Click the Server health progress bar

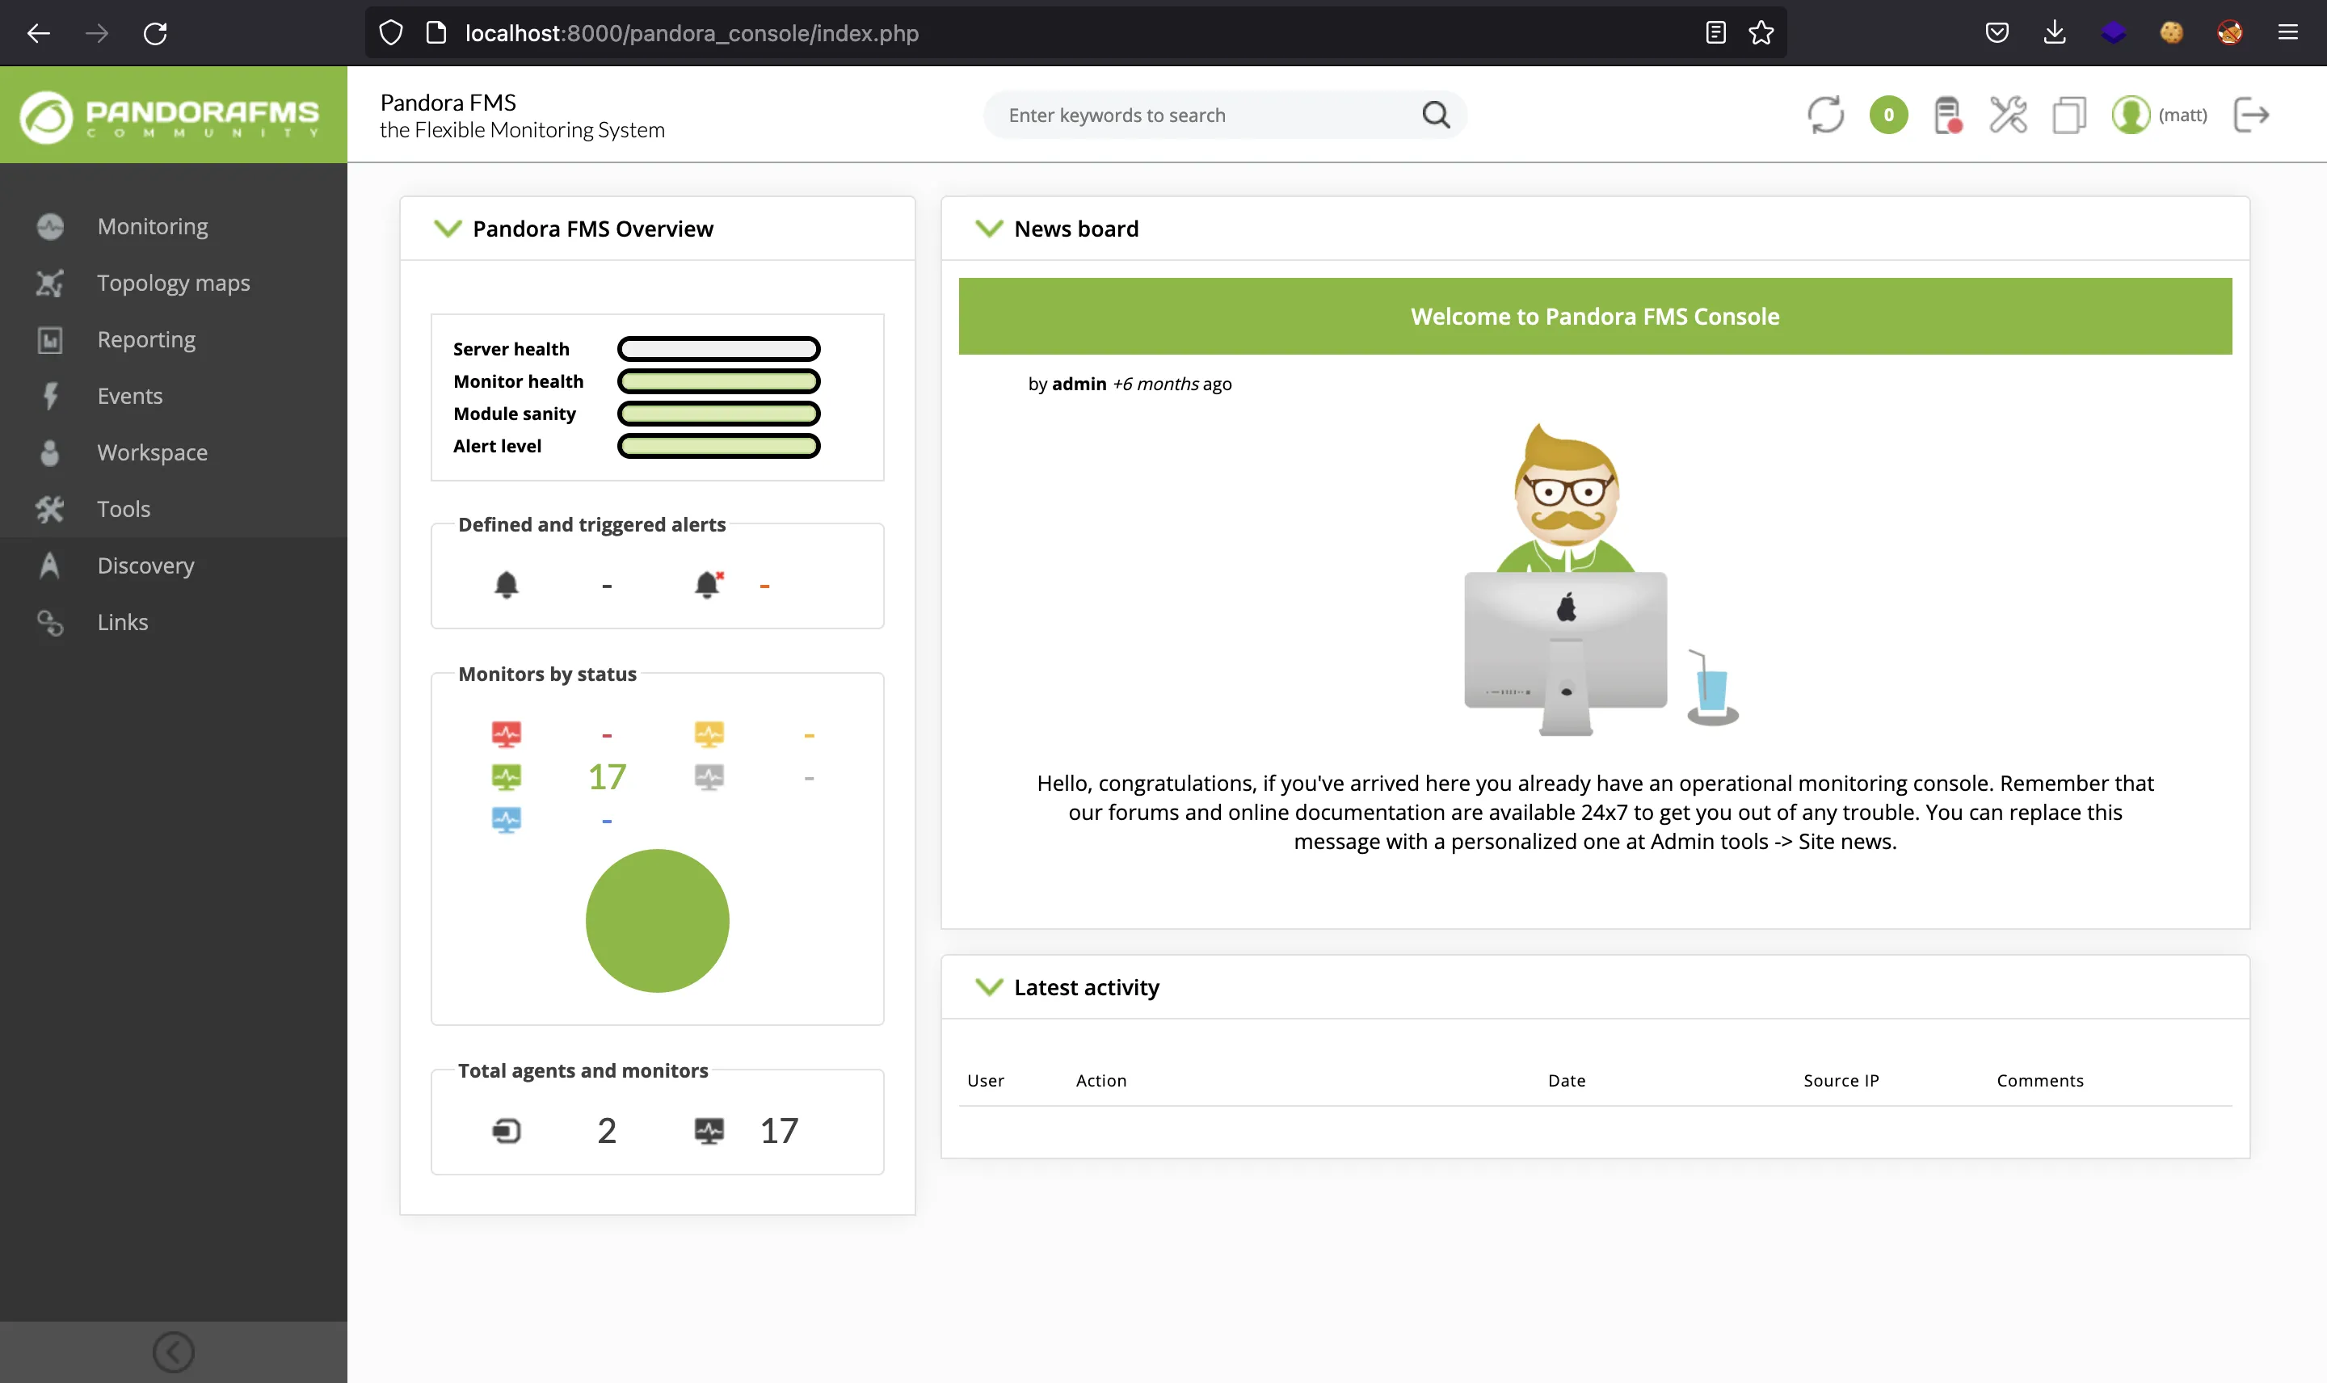pos(718,350)
